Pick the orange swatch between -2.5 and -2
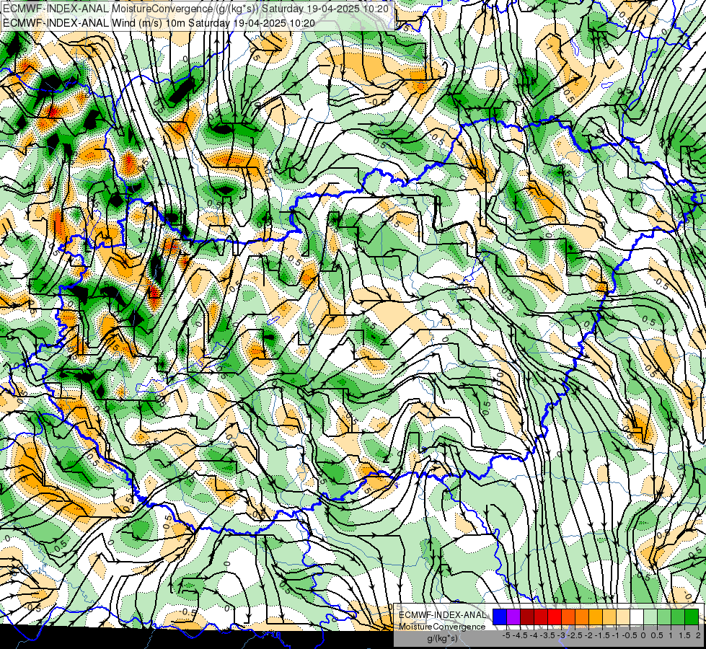The width and height of the screenshot is (706, 649). coord(582,617)
